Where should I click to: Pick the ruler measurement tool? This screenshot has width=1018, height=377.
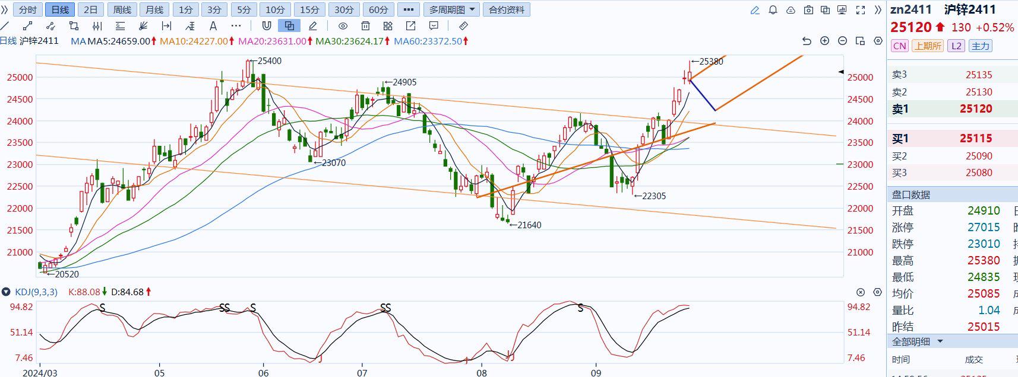[464, 25]
